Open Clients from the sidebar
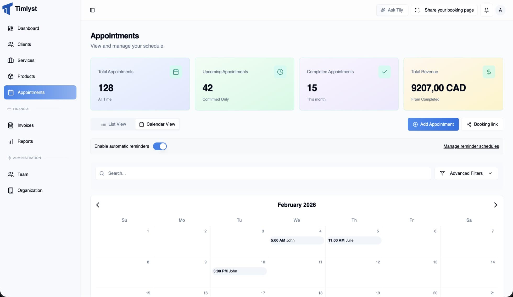 [x=24, y=44]
